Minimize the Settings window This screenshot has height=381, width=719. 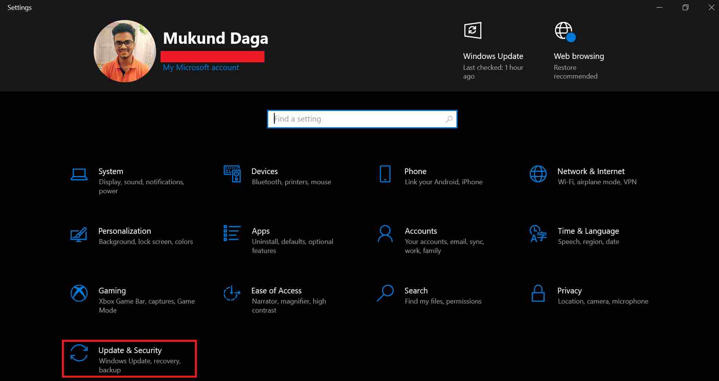point(660,8)
